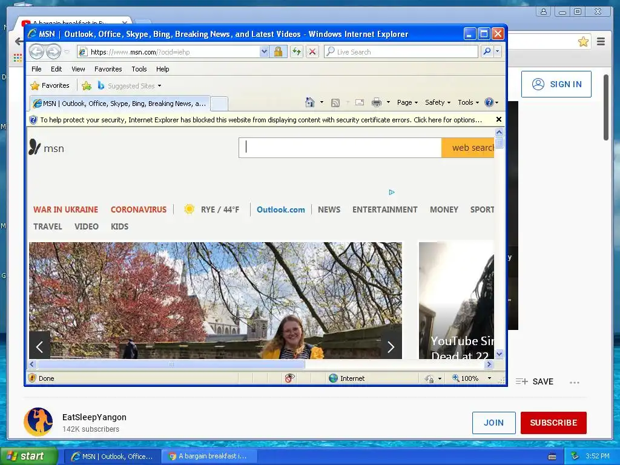This screenshot has width=620, height=465.
Task: Click the web search button
Action: point(468,148)
